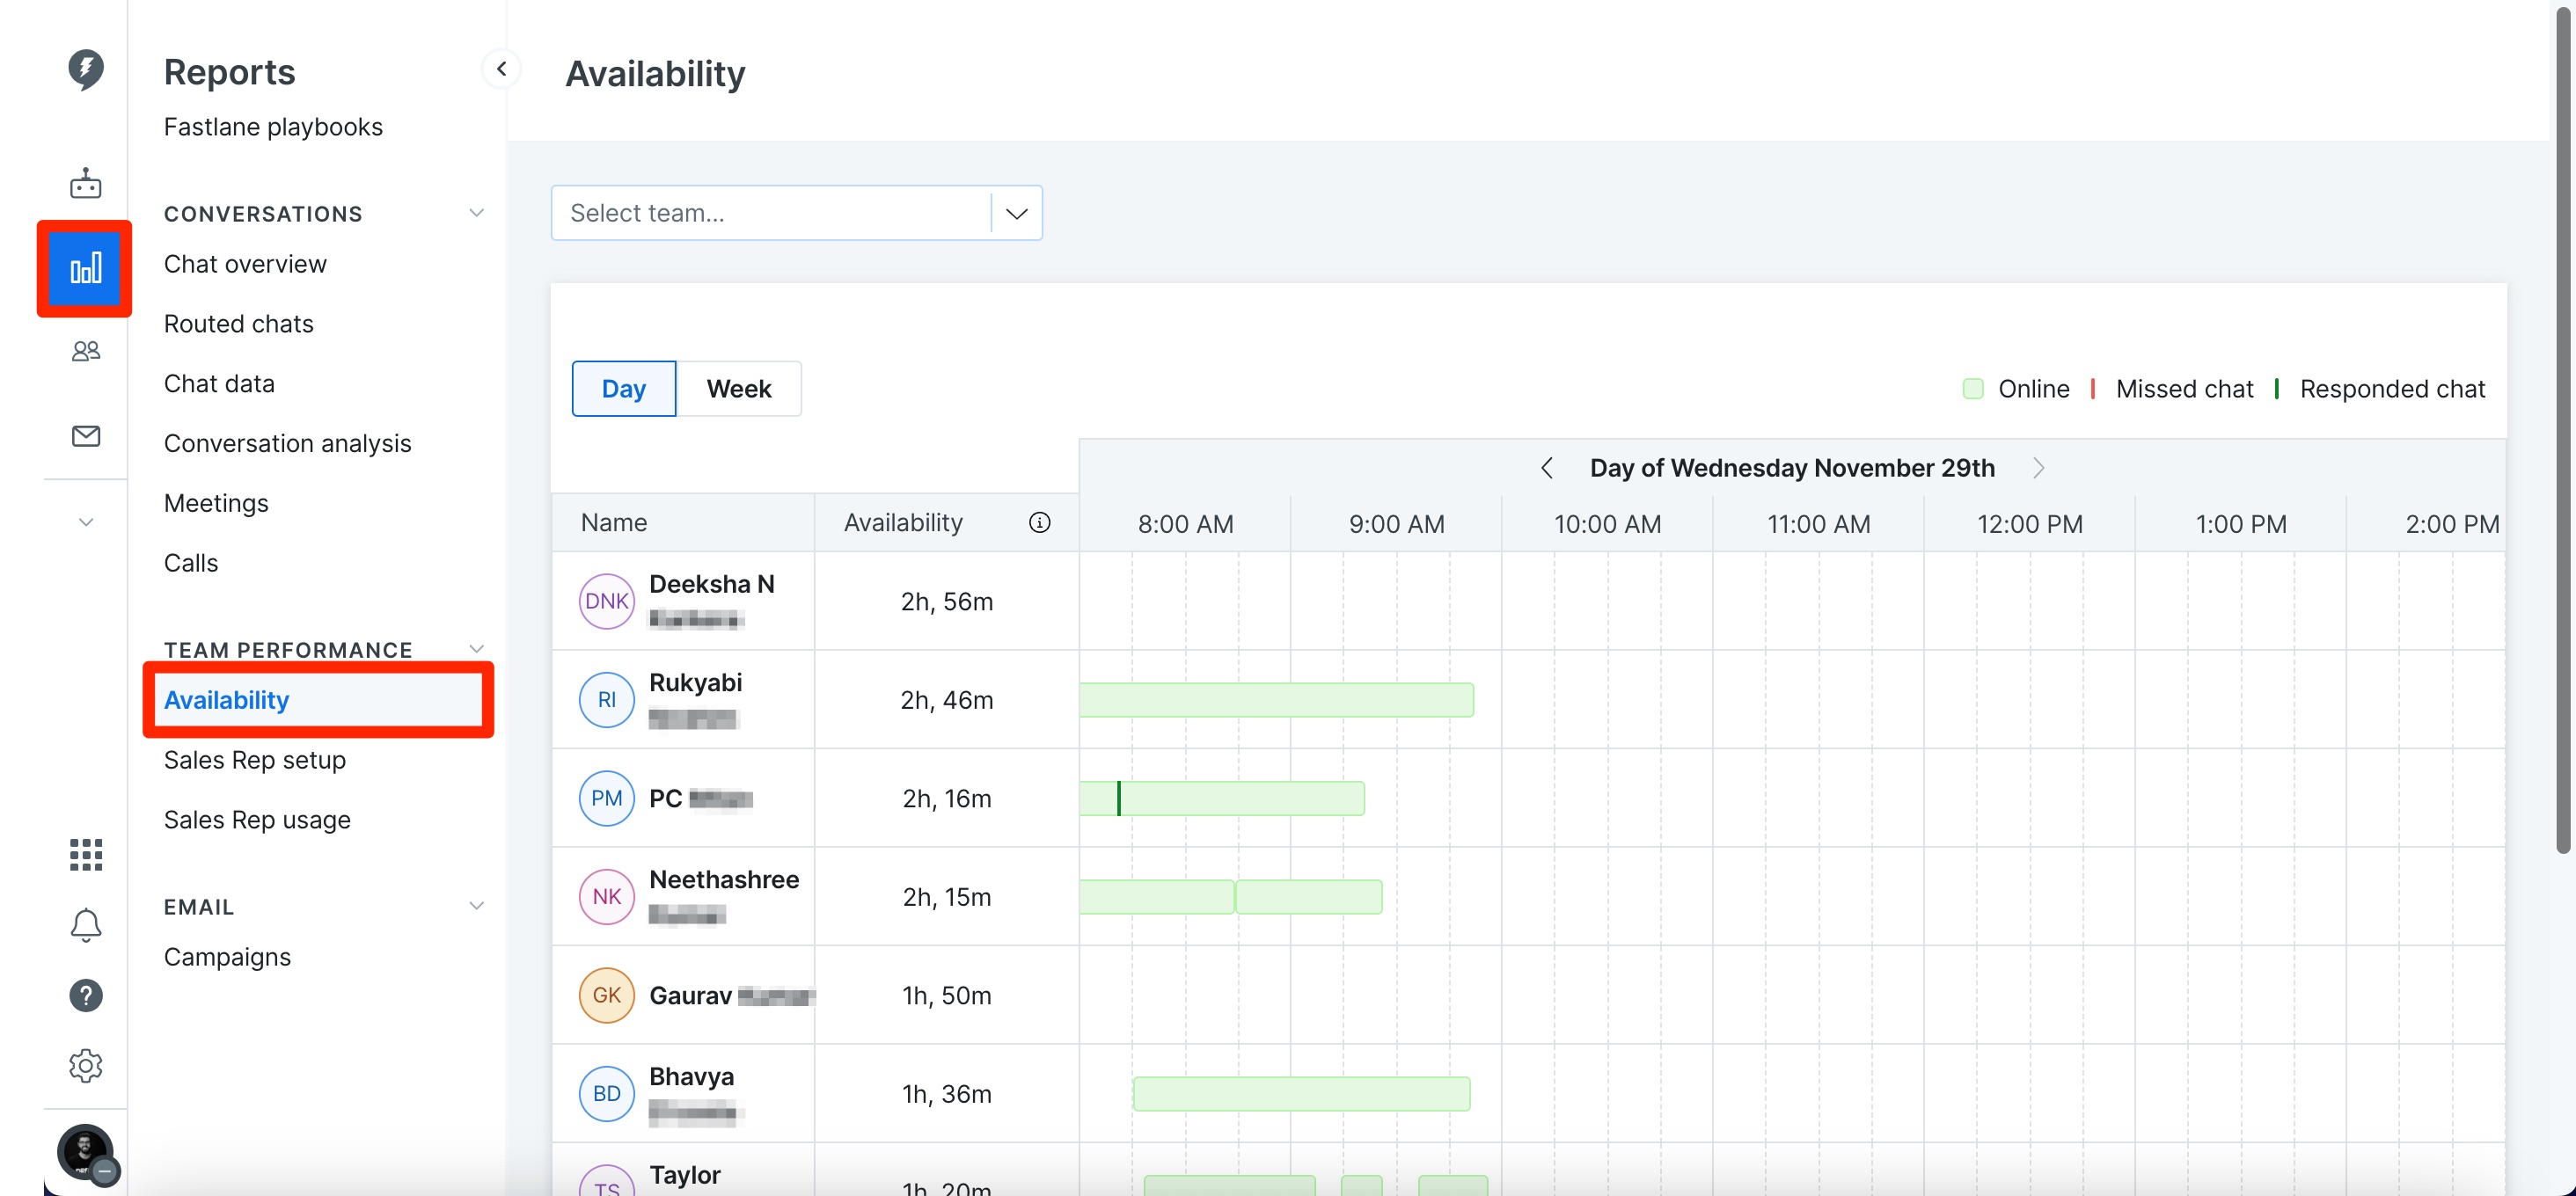Click the DNK avatar for Deeksha N
2576x1196 pixels.
(x=607, y=601)
